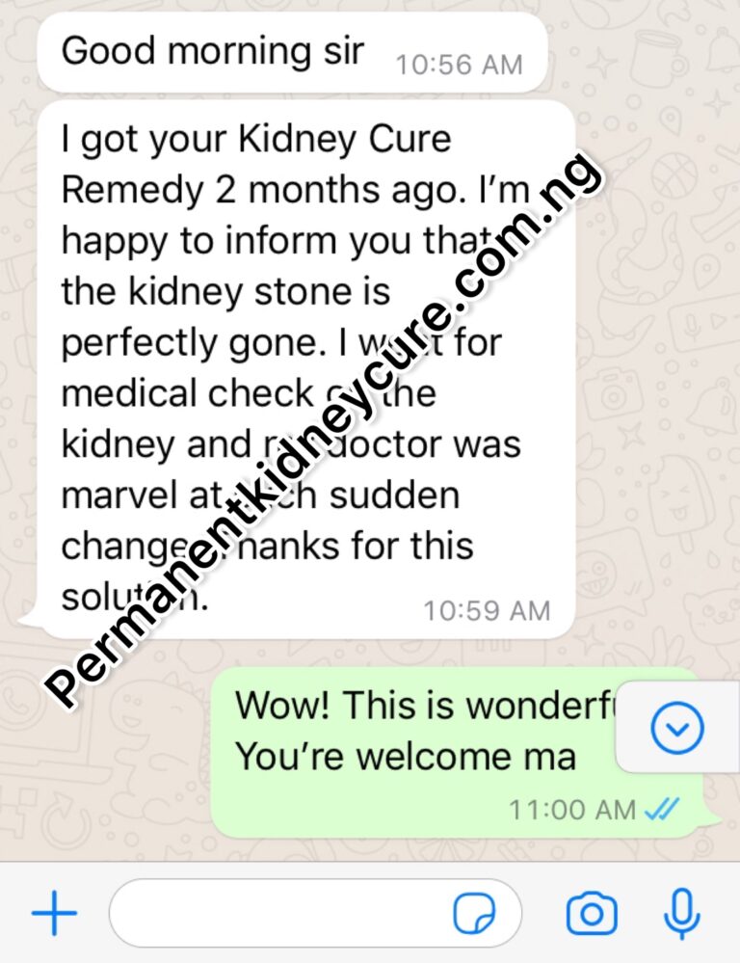Focus the message text input field
Screen dimensions: 740x963
coord(316,913)
